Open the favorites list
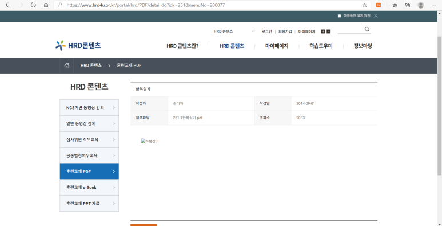 (395, 5)
